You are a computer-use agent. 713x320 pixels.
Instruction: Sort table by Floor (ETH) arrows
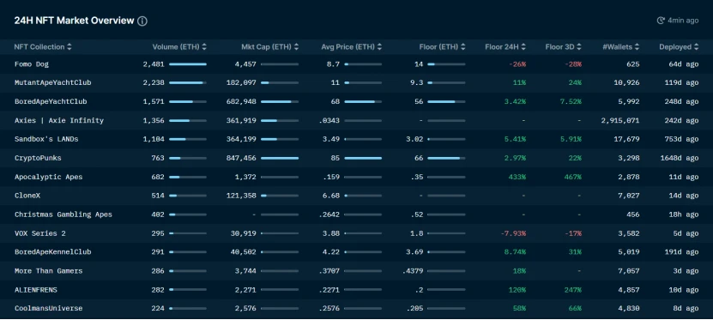tap(463, 47)
